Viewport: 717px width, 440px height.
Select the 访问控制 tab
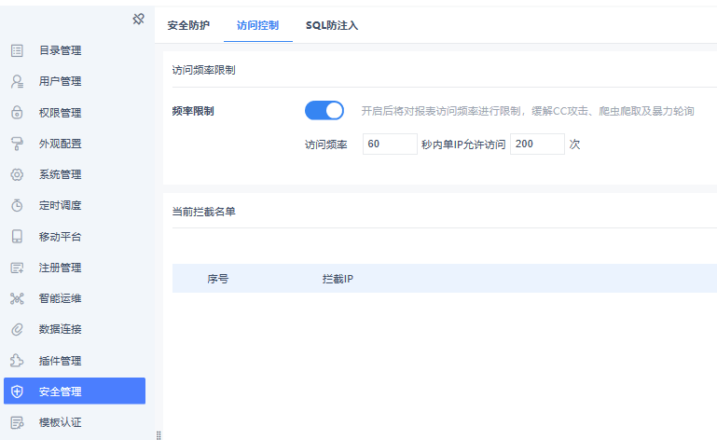pos(258,25)
